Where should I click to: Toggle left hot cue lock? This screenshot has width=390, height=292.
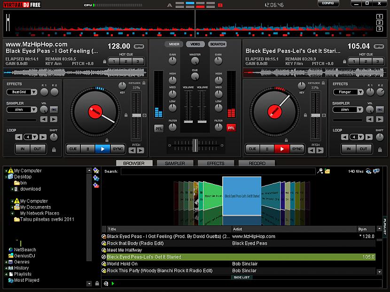pyautogui.click(x=104, y=61)
